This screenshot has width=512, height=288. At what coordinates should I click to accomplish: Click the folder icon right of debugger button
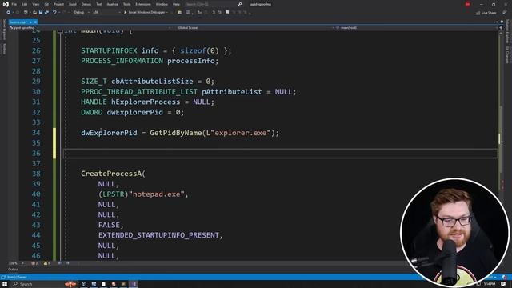point(179,13)
